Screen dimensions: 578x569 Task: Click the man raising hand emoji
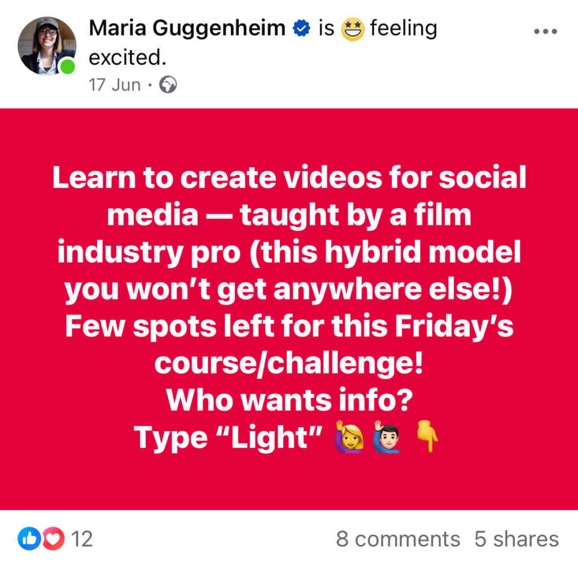(386, 437)
